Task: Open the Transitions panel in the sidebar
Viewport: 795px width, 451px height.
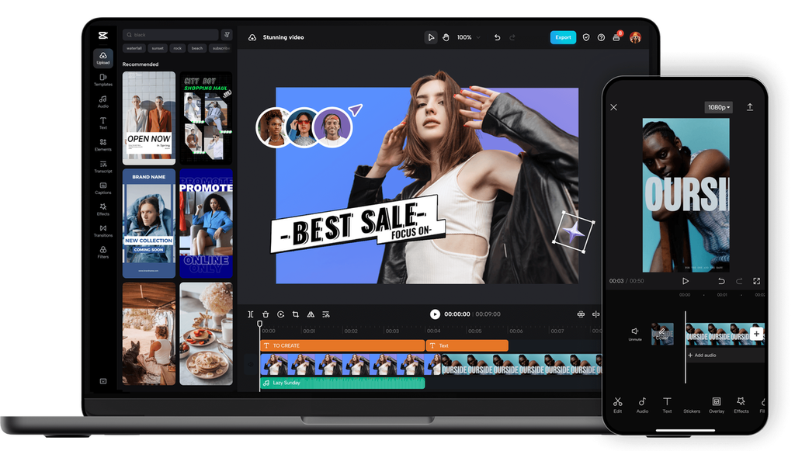Action: [x=102, y=231]
